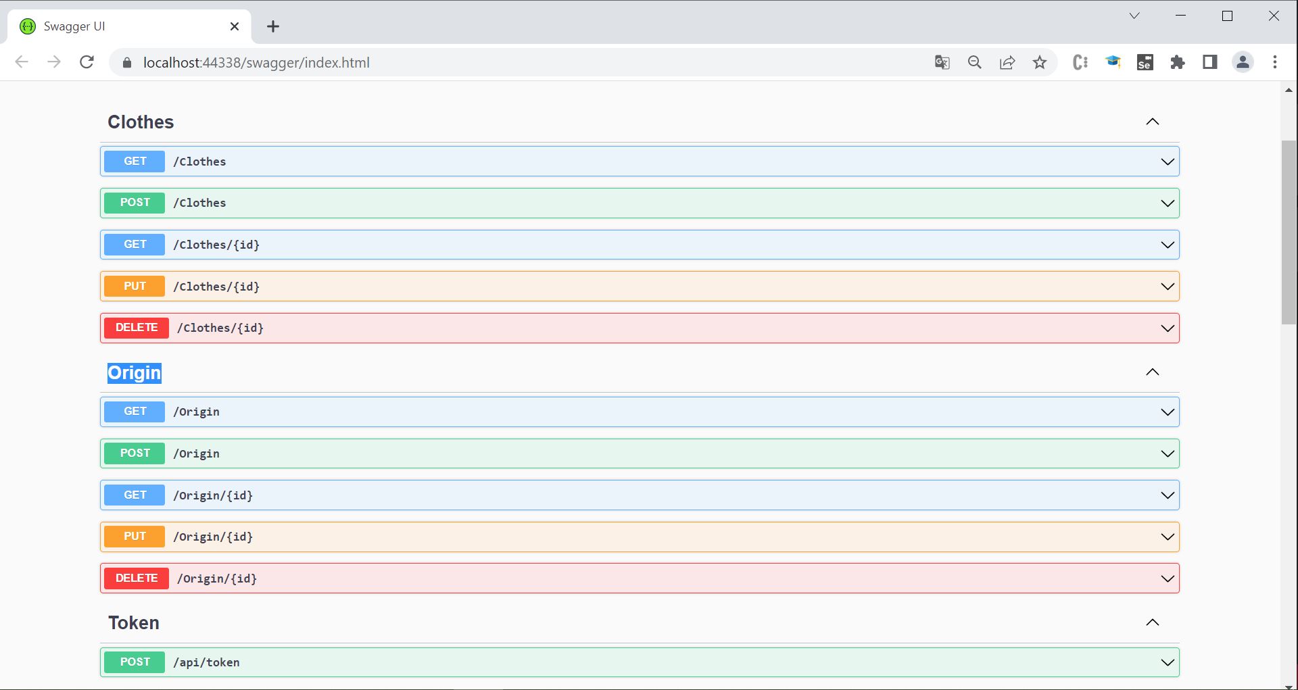Click the scrollbar up arrow

point(1289,90)
